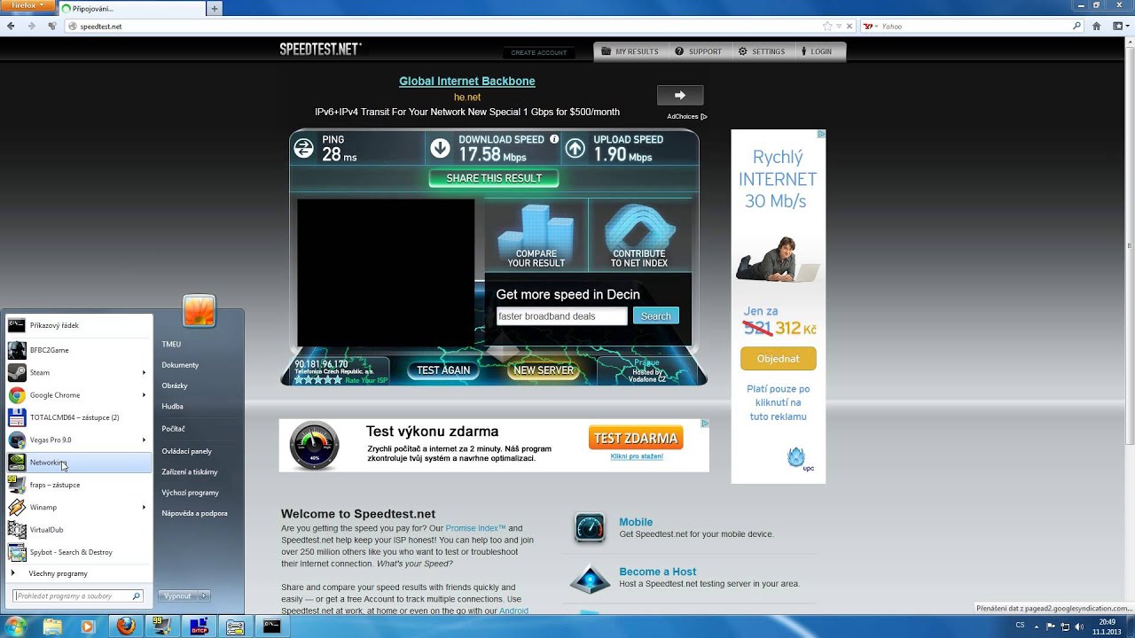The height and width of the screenshot is (638, 1135).
Task: Open the SUPPORT page
Action: click(x=698, y=51)
